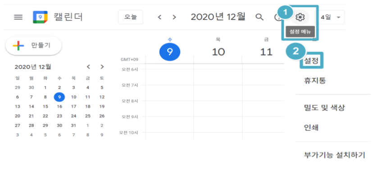The width and height of the screenshot is (377, 169).
Task: Choose 부가기능 설치하기 menu entry
Action: (x=335, y=155)
